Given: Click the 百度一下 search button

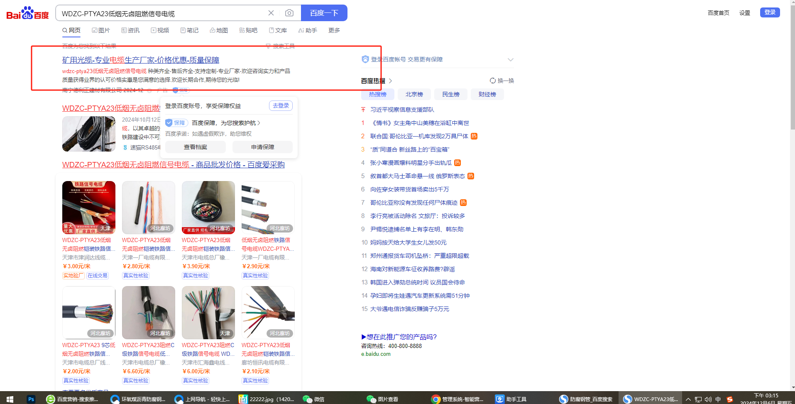Looking at the screenshot, I should (x=324, y=13).
